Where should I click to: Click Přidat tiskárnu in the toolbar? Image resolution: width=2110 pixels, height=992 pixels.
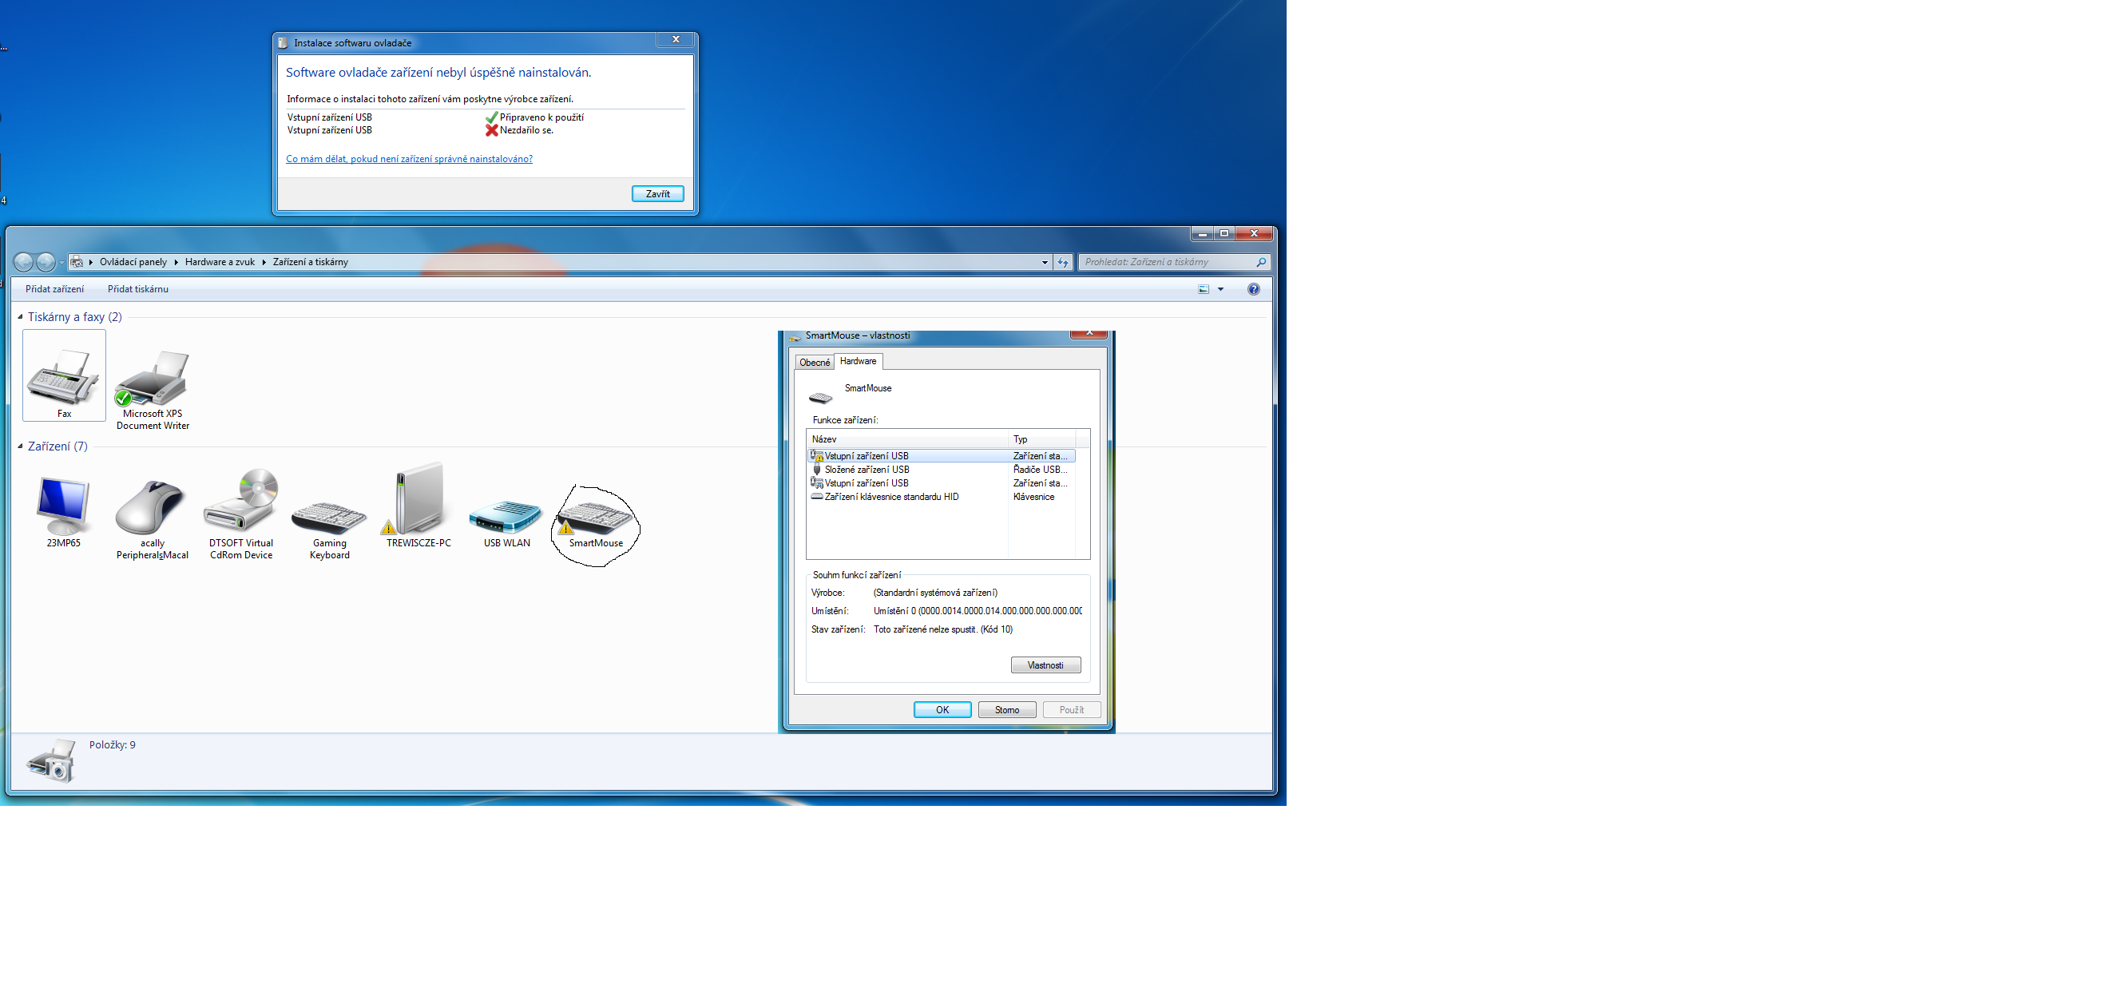137,289
